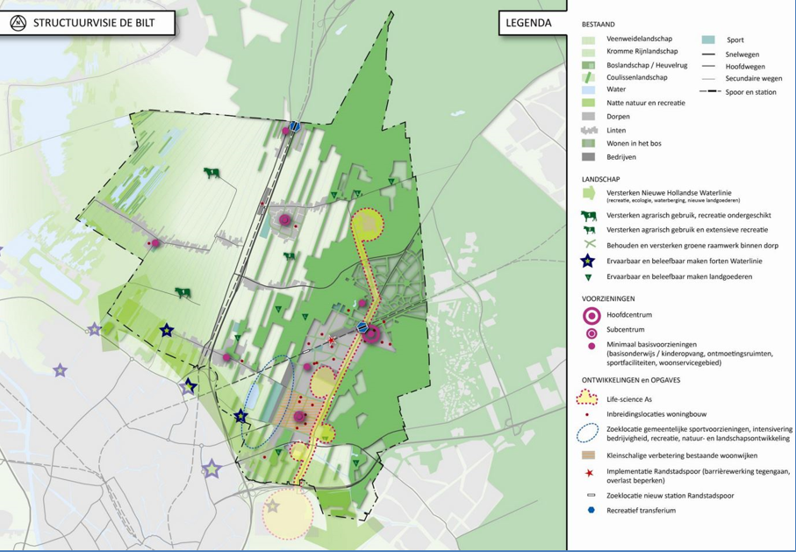Click the transferium hexagon at northern map border

[296, 126]
